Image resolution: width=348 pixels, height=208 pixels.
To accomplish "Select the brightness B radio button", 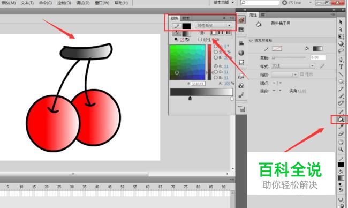I will [216, 57].
